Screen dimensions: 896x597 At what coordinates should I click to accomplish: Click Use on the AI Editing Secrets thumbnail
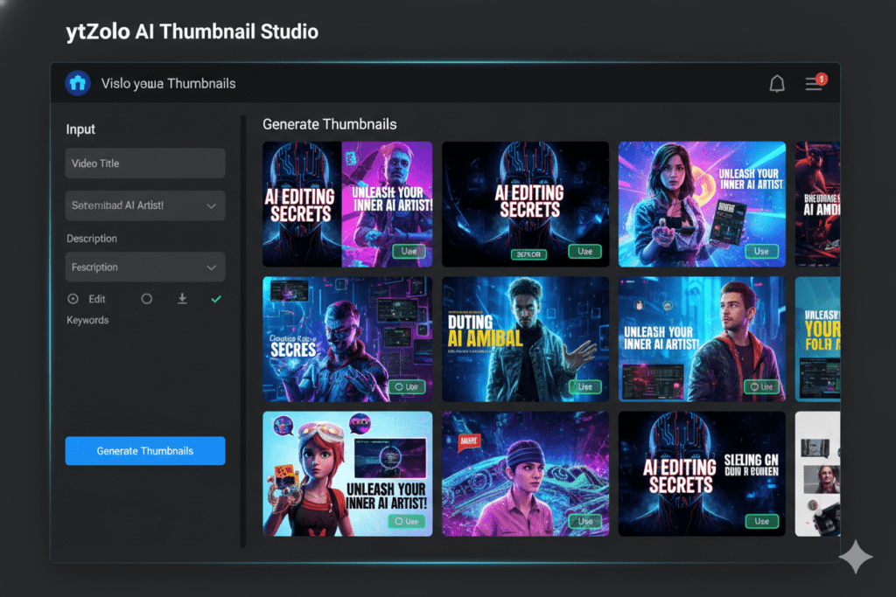point(584,251)
